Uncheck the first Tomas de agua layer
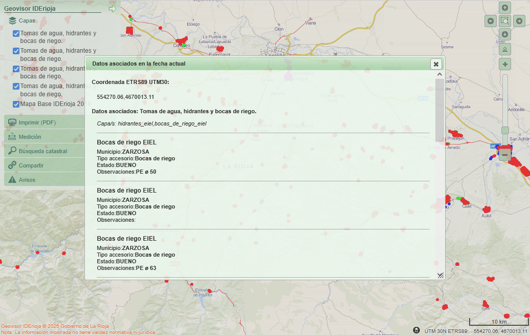Screen dimensions: 530x335 tap(16, 33)
